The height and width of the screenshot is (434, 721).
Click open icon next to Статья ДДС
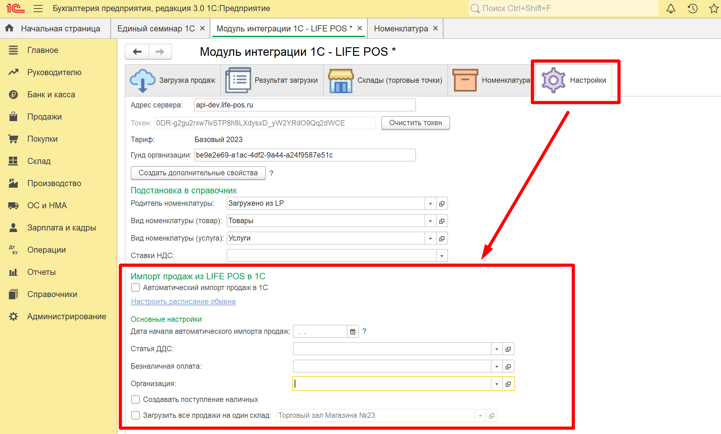tap(508, 349)
